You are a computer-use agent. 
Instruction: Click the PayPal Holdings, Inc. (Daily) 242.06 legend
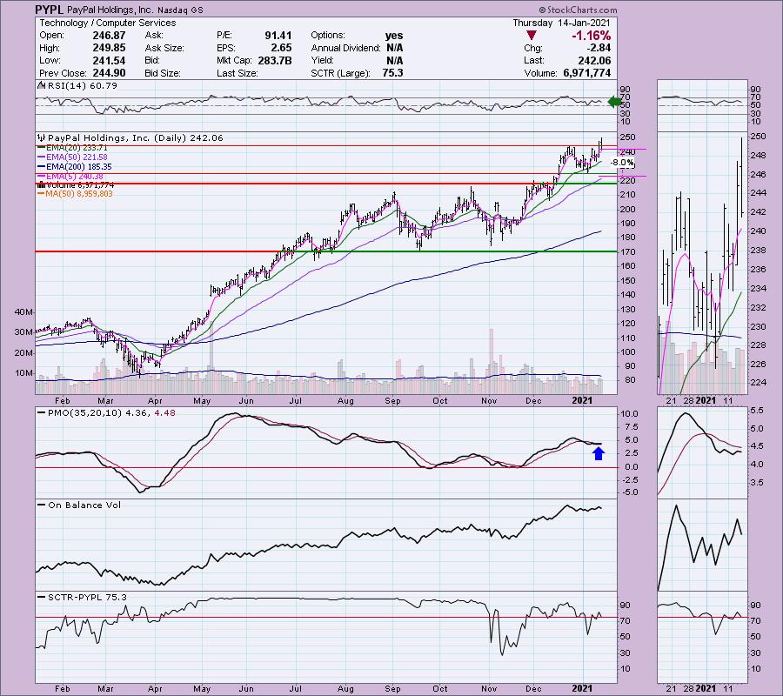tap(135, 137)
